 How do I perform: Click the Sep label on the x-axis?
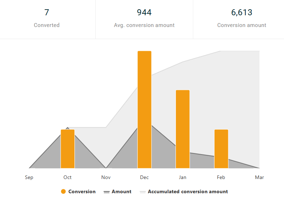coord(29,177)
